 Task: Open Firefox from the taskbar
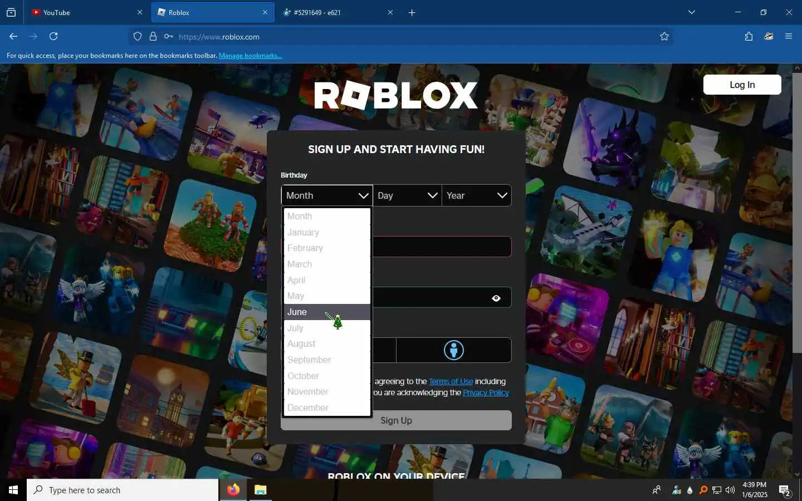click(x=233, y=490)
